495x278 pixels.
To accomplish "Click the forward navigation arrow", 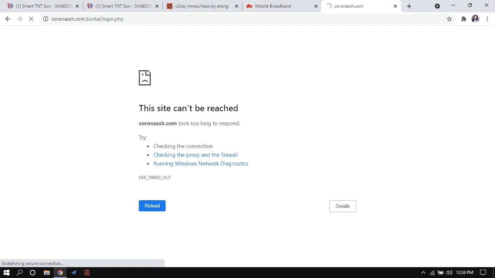I will click(20, 19).
